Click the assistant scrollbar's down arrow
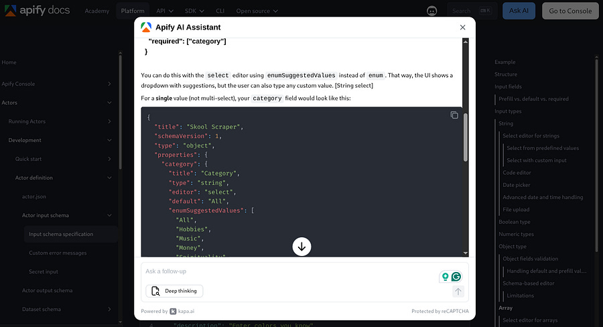 (x=466, y=253)
